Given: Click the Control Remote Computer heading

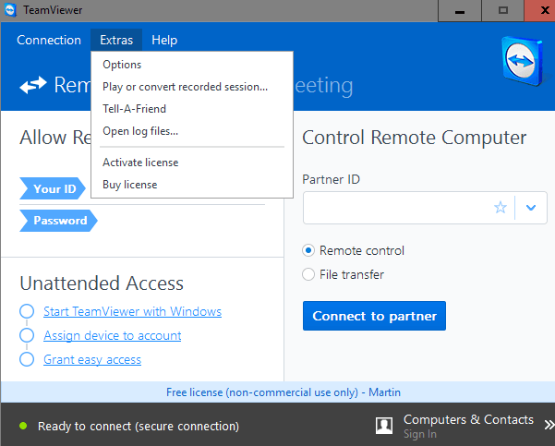Looking at the screenshot, I should 414,138.
